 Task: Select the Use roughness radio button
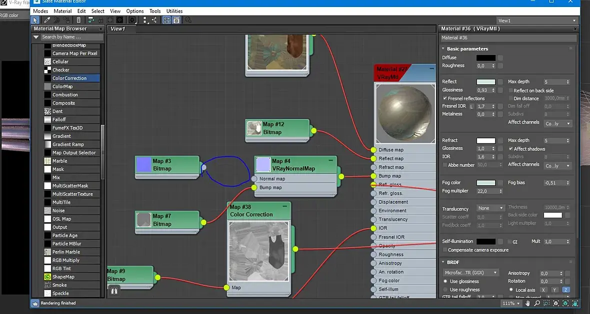[445, 290]
